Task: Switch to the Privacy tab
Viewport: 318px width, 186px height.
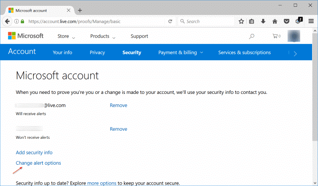Action: (97, 53)
